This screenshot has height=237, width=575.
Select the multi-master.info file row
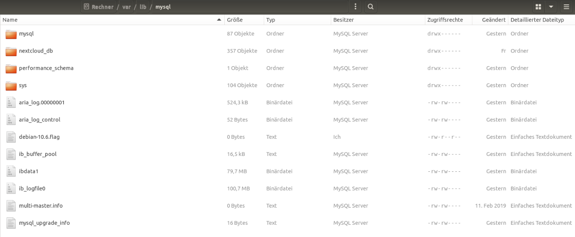tap(287, 205)
